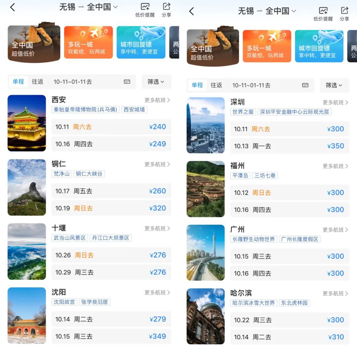The image size is (357, 348).
Task: Tap the 沈阳 palace thumbnail image
Action: pos(27,315)
